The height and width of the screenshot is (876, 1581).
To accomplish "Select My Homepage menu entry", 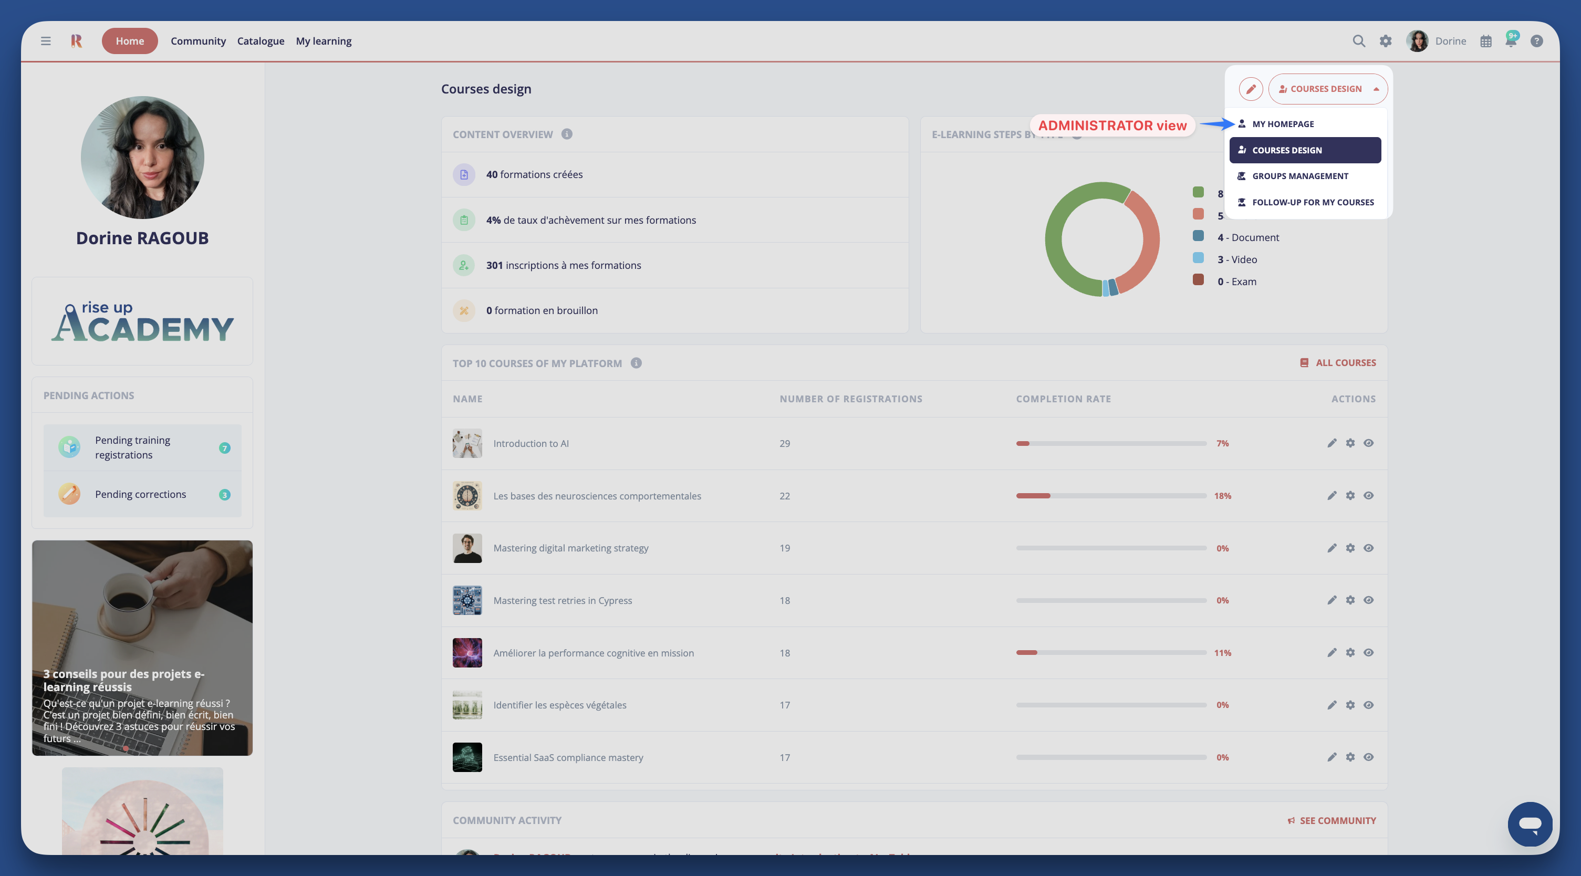I will tap(1283, 124).
